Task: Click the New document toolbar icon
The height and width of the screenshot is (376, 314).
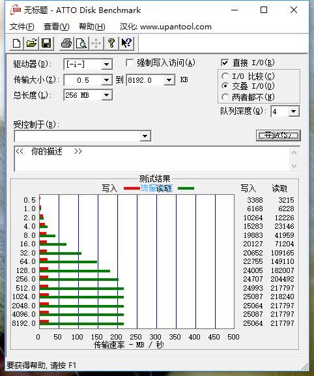Action: tap(16, 44)
